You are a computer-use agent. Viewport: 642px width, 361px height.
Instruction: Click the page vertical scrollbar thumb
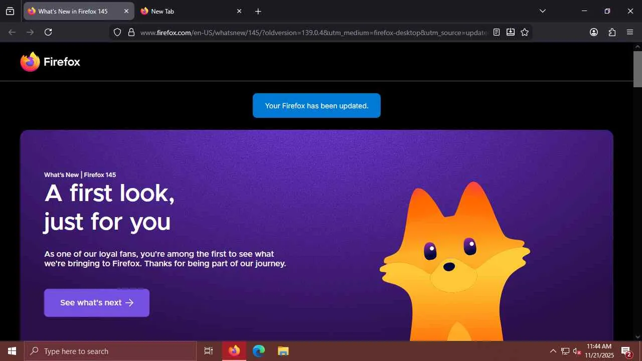tap(637, 69)
